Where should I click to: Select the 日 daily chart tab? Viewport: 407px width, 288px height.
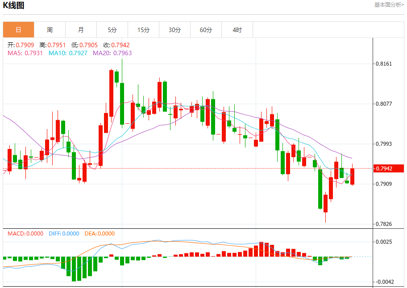[18, 30]
